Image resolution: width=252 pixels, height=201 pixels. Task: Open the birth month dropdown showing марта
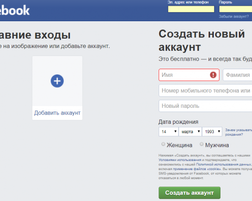pyautogui.click(x=190, y=132)
